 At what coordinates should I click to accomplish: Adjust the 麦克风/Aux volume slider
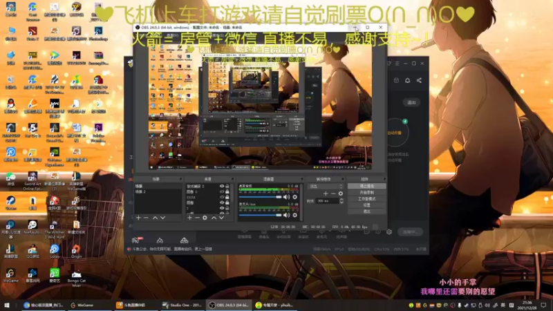coord(261,215)
